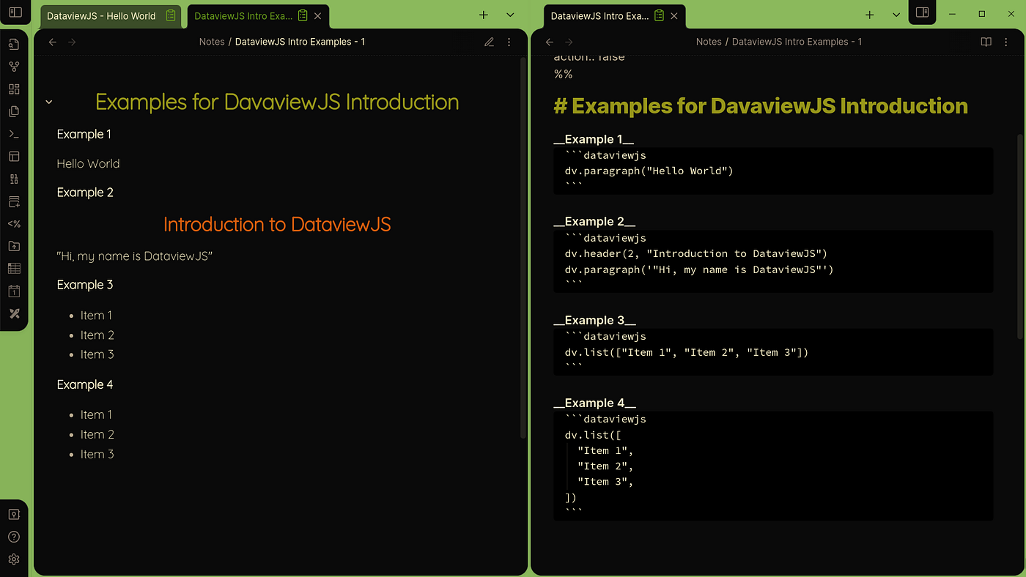Add a new tab in the right pane
This screenshot has width=1026, height=577.
pos(869,15)
